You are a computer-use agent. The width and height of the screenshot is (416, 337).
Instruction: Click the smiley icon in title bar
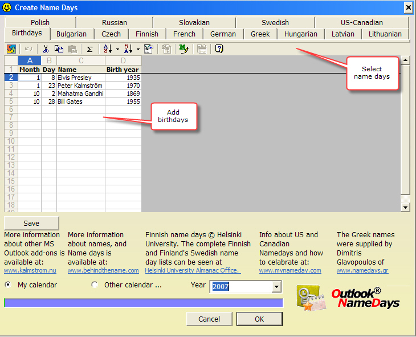[7, 7]
